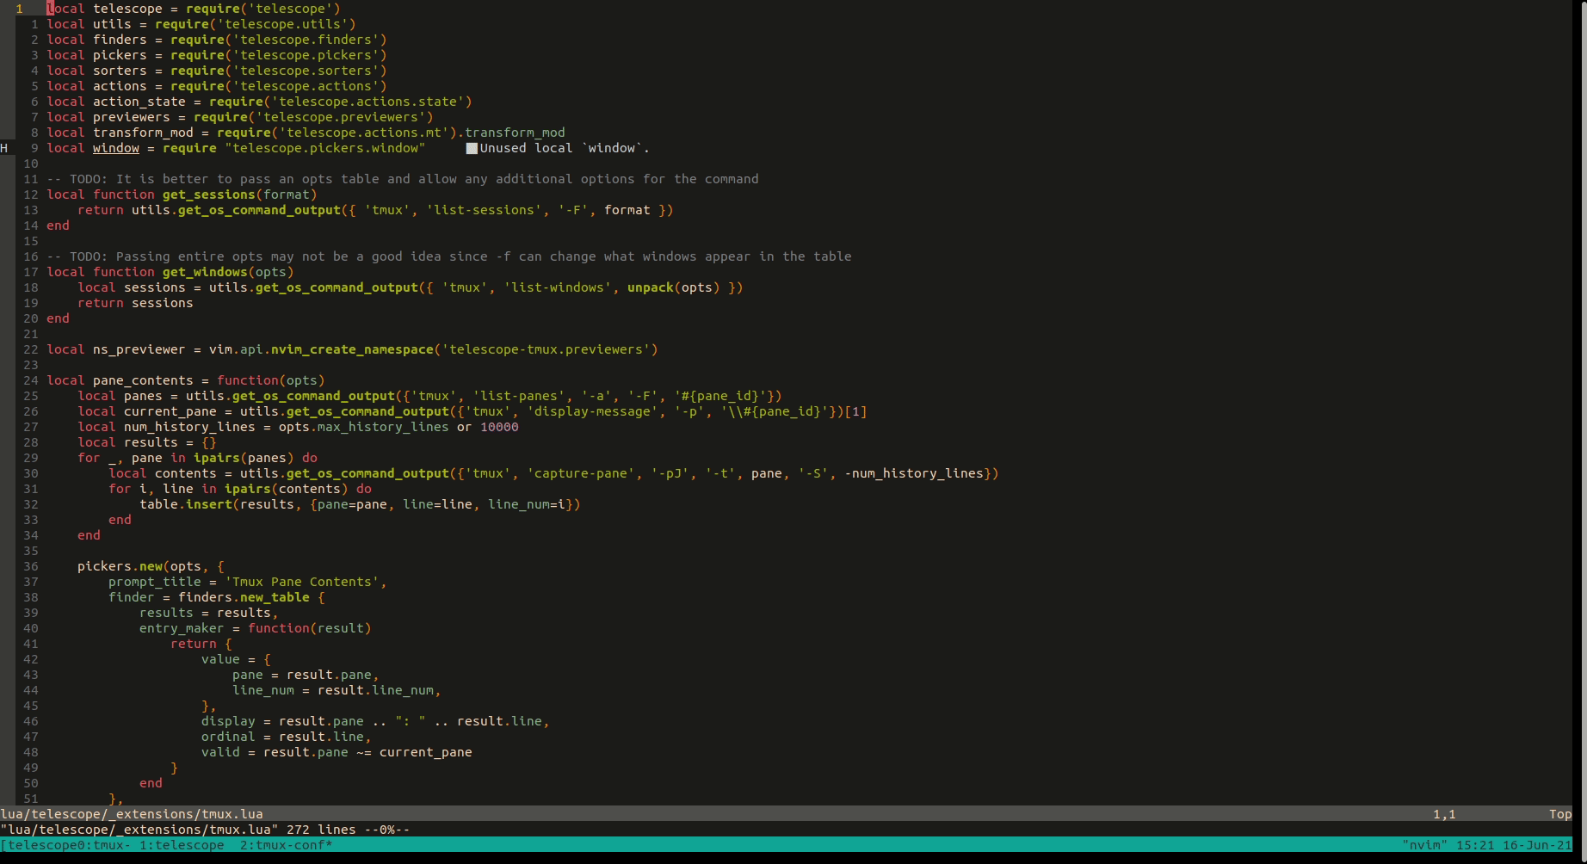Click the "unpack" call on line 18
Image resolution: width=1587 pixels, height=864 pixels.
point(651,287)
